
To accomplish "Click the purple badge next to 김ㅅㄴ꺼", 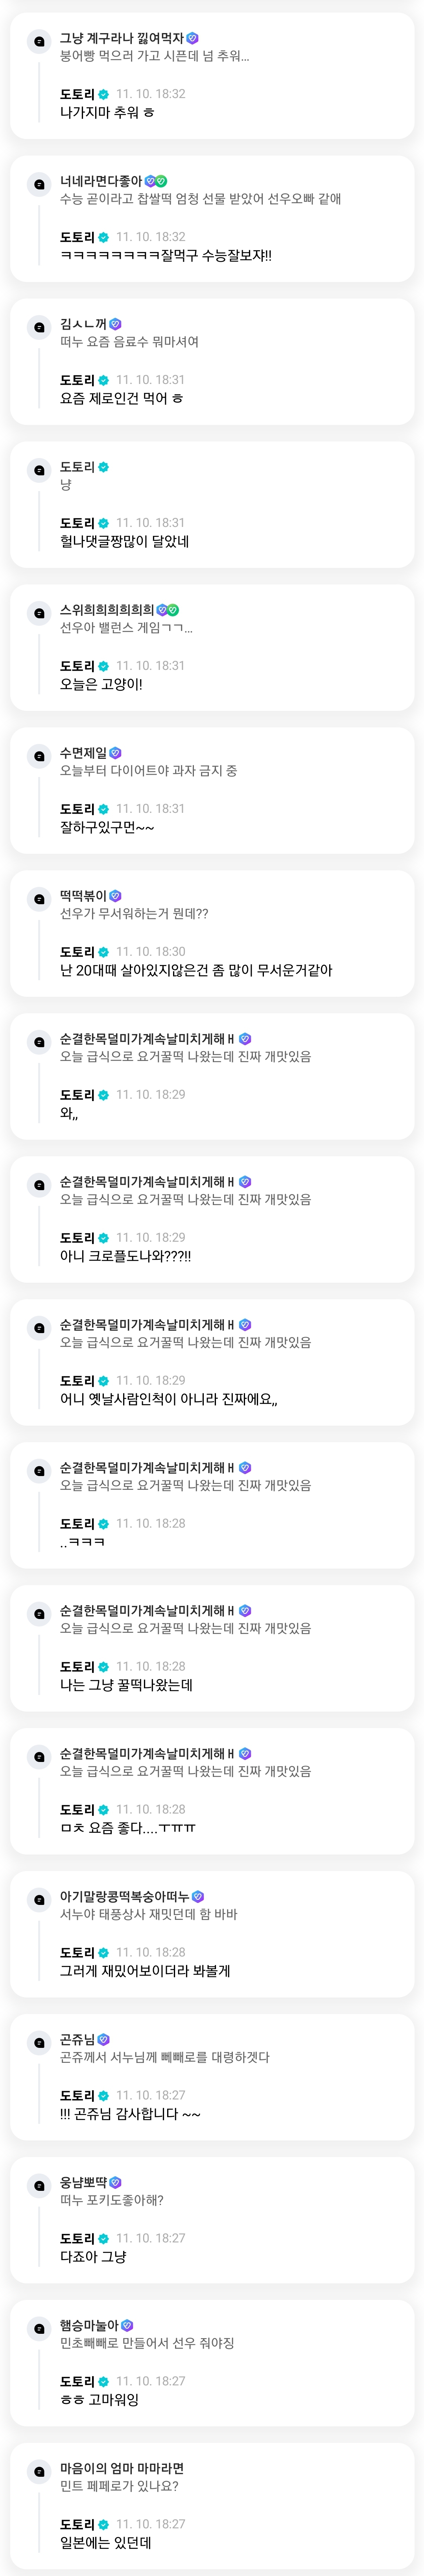I will [116, 324].
